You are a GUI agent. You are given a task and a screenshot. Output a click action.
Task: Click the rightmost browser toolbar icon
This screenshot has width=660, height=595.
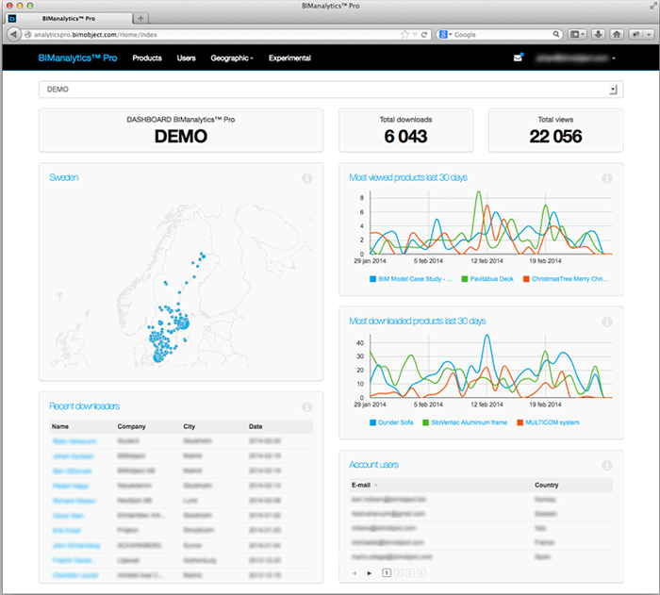click(636, 35)
